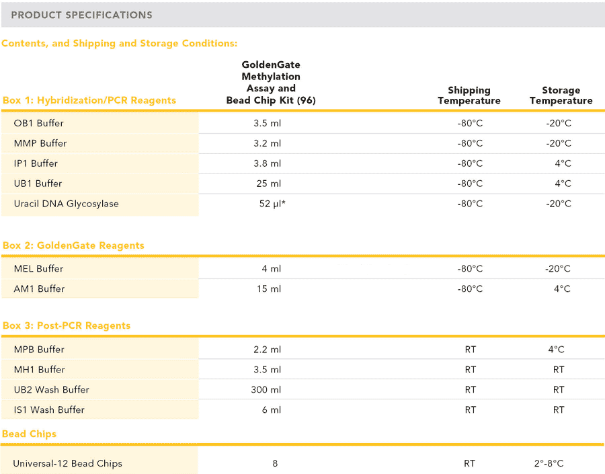Click the Box 1: Hybridization/PCR Reagents heading
The width and height of the screenshot is (605, 474).
[x=89, y=100]
